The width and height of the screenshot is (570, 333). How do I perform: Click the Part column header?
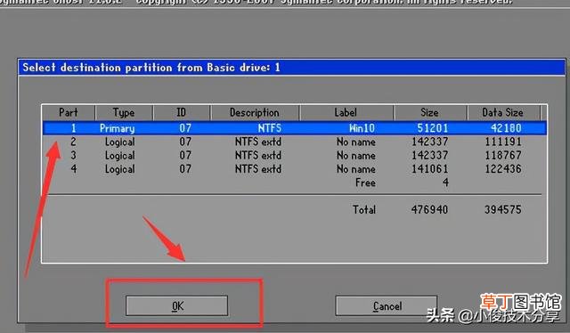tap(69, 112)
